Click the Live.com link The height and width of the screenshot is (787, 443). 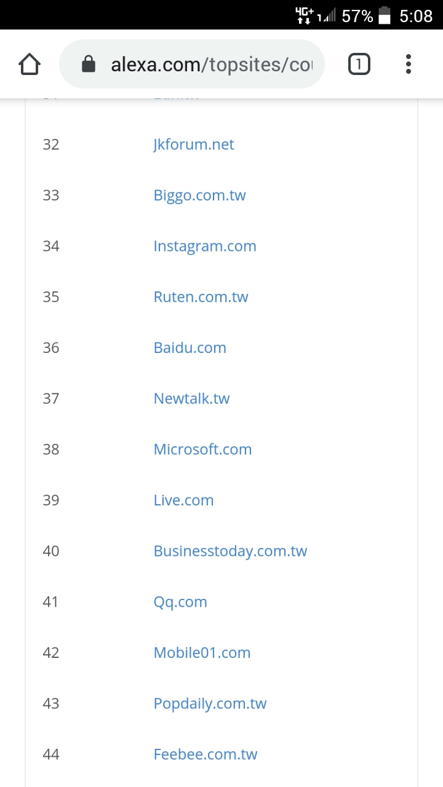pos(183,500)
